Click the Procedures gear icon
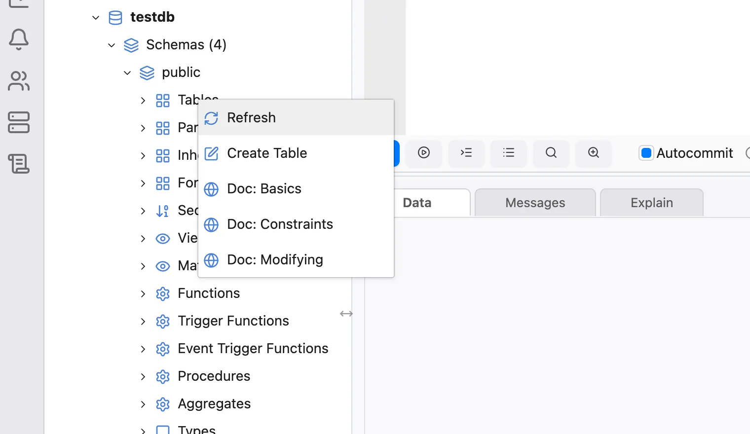The height and width of the screenshot is (434, 750). click(x=163, y=377)
